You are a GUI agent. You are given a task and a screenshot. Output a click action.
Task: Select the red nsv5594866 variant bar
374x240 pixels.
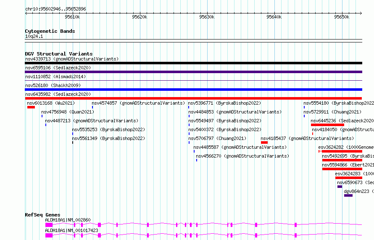tap(342, 169)
